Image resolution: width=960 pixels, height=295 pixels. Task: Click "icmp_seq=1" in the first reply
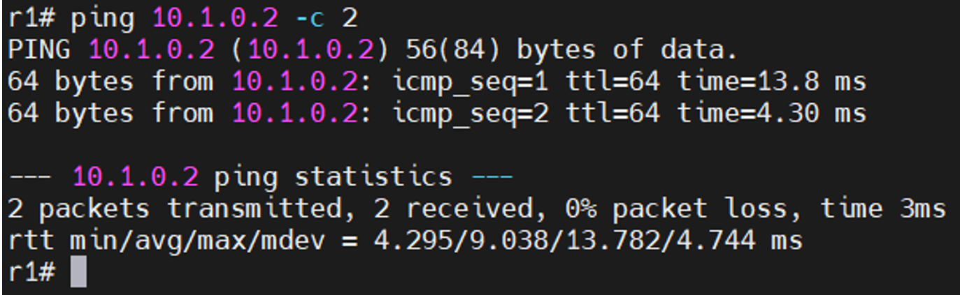pos(470,82)
